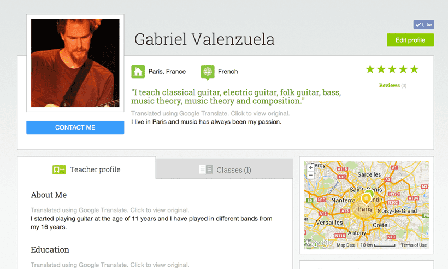Viewport: 448px width, 269px height.
Task: Open the Reviews (3) link
Action: pos(392,86)
